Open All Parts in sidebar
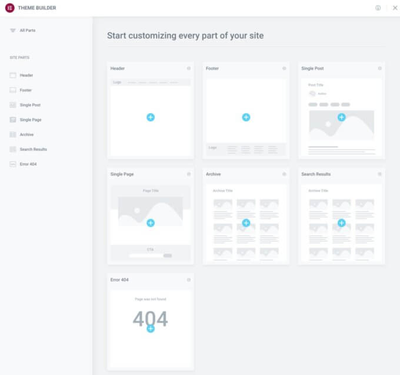Viewport: 400px width, 375px height. point(28,31)
